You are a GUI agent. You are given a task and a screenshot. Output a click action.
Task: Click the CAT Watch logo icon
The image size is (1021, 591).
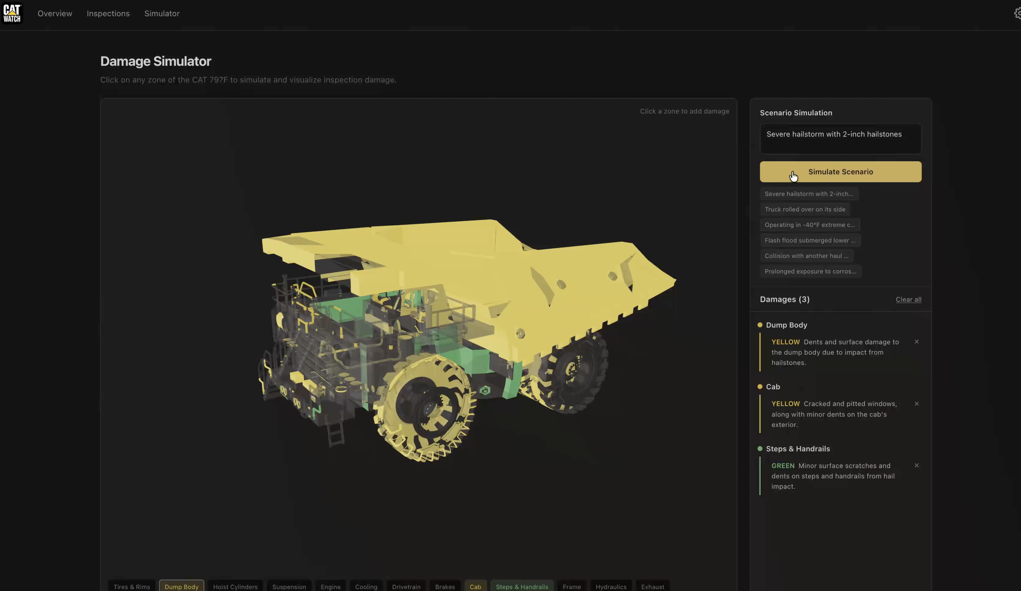12,13
